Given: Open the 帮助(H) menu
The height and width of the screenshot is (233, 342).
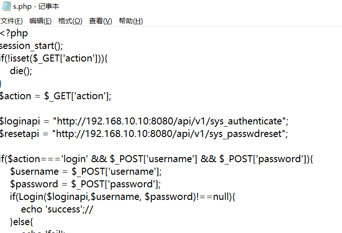Looking at the screenshot, I should point(130,21).
